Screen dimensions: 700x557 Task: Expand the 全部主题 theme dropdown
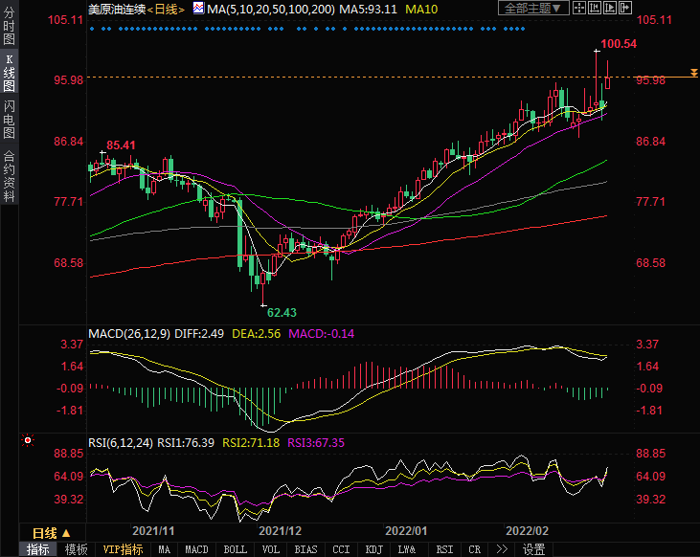534,8
